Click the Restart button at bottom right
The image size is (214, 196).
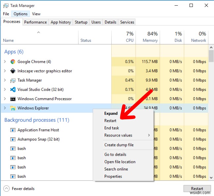point(197,189)
